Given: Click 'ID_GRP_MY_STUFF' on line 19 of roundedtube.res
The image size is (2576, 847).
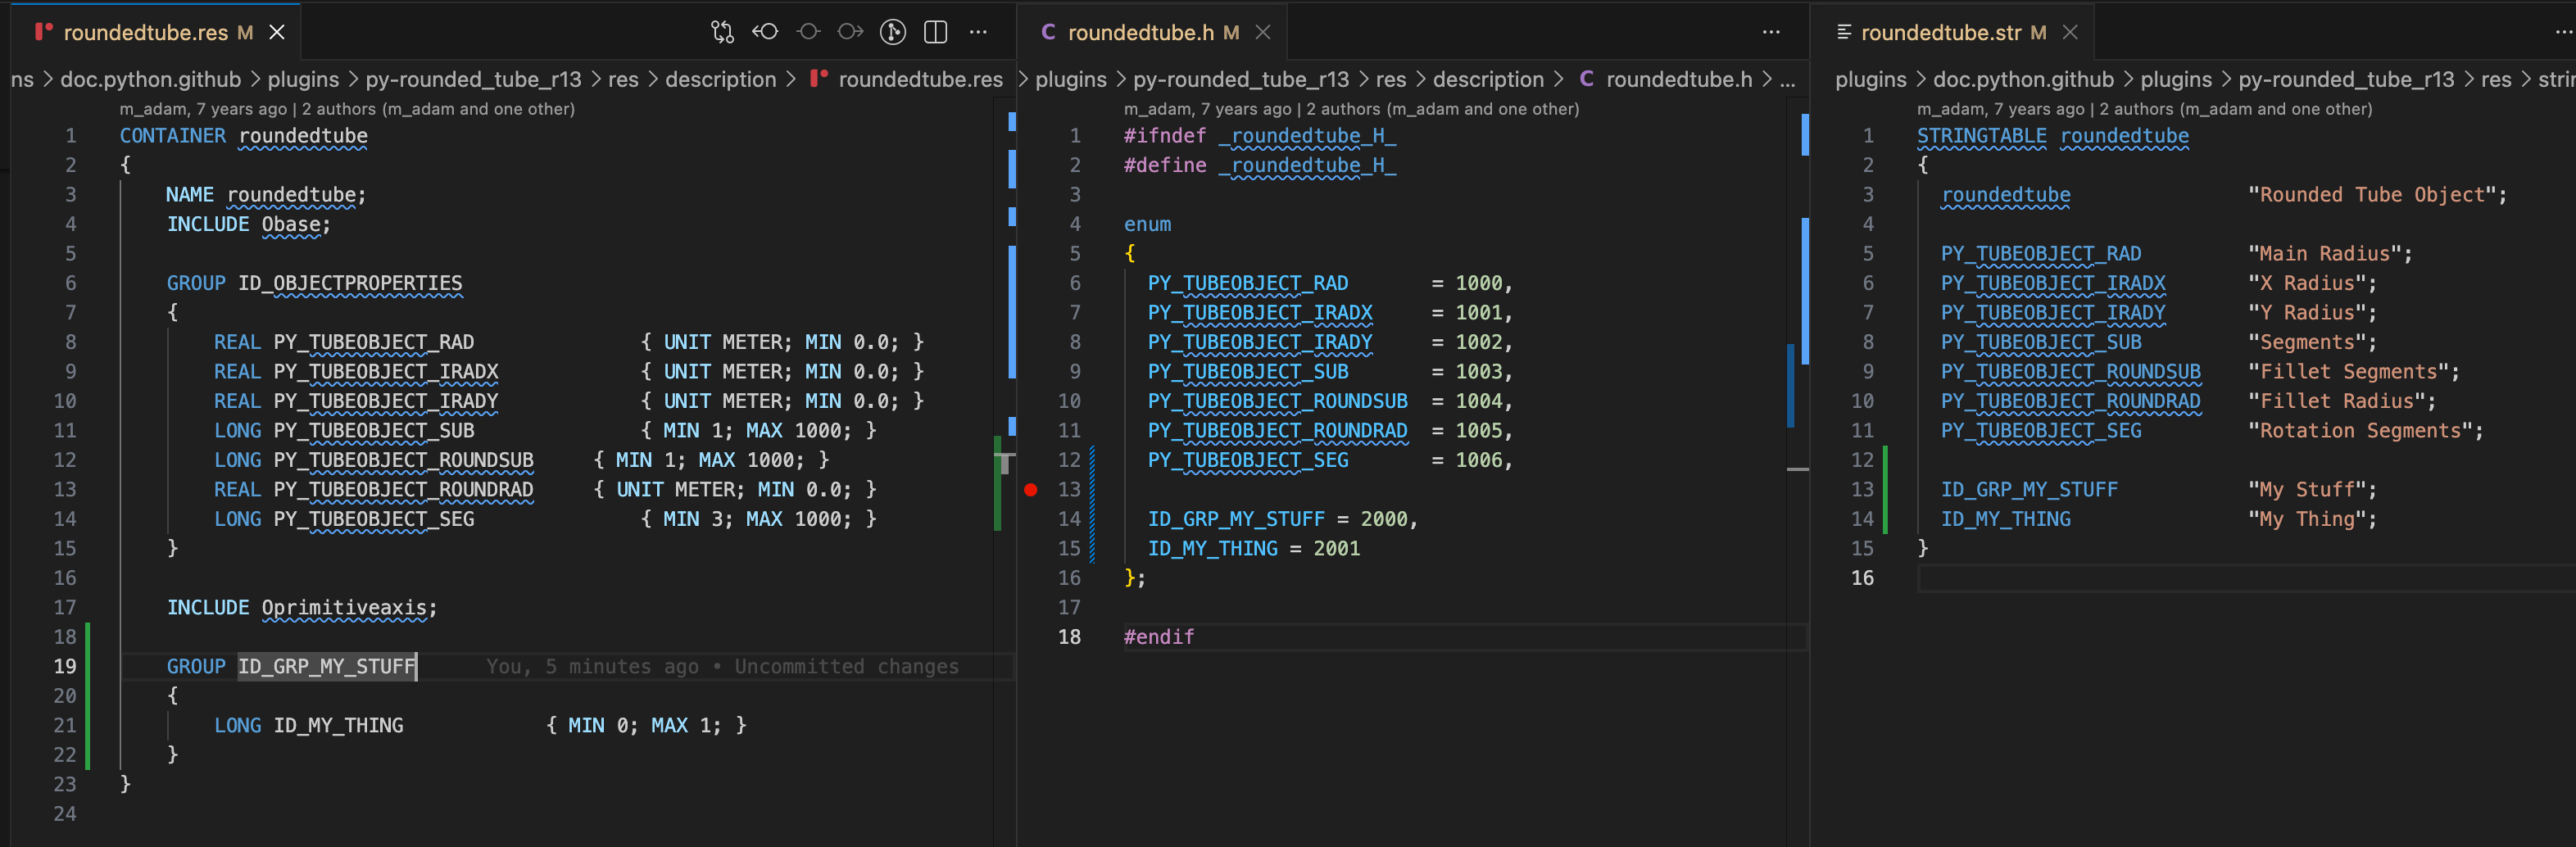Looking at the screenshot, I should (x=326, y=667).
